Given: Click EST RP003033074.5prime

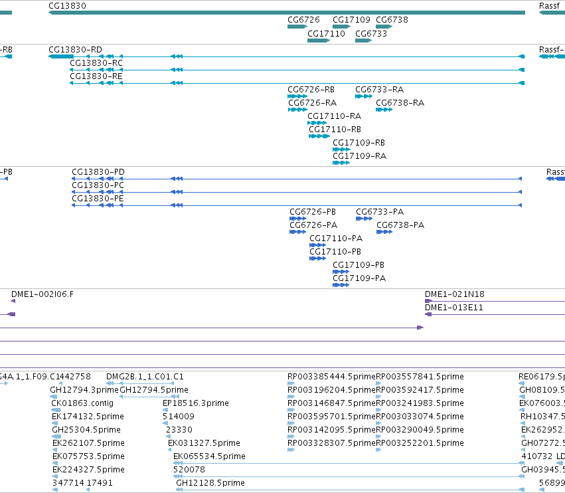Looking at the screenshot, I should coord(378,423).
